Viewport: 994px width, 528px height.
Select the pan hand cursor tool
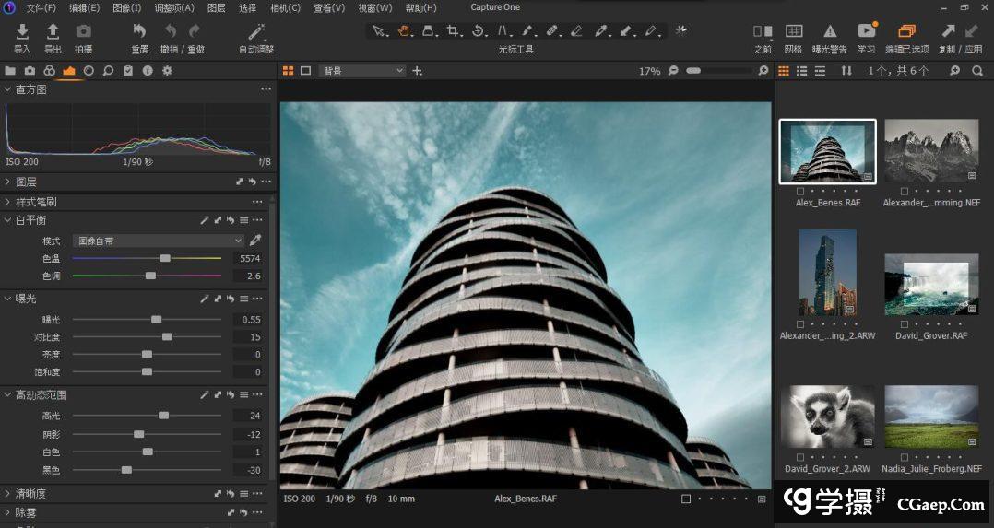pos(404,31)
